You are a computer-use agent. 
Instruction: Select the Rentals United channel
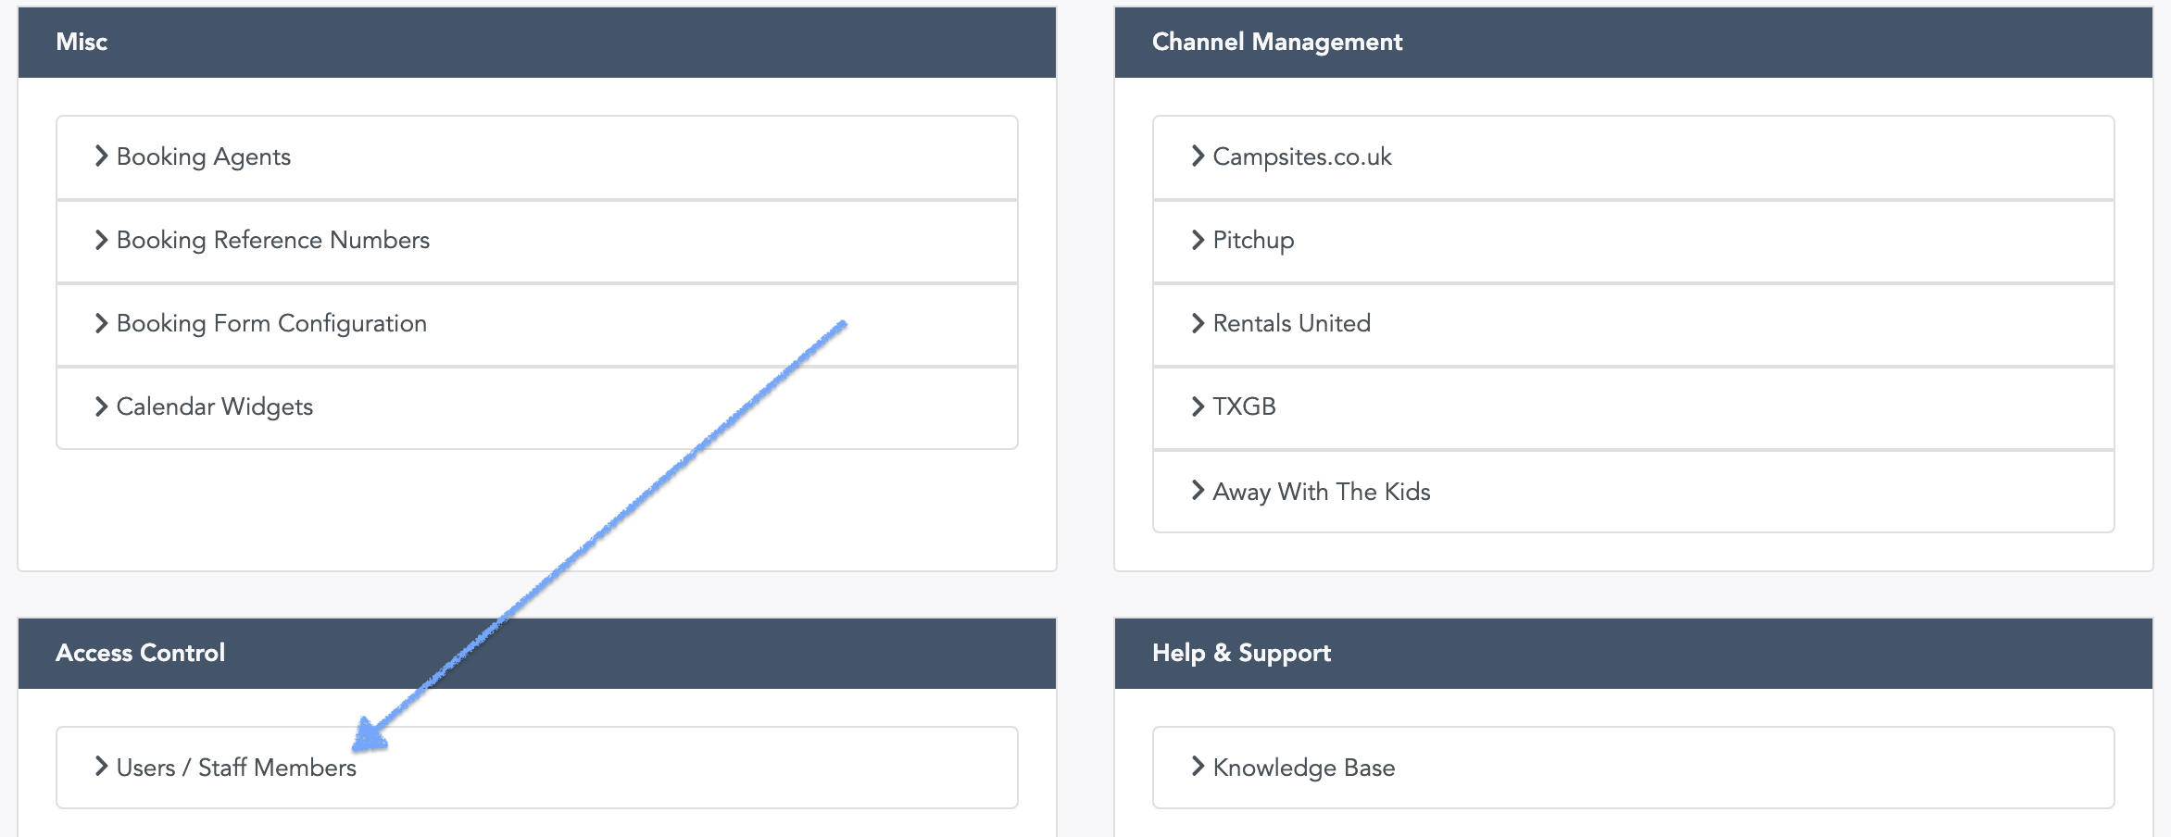coord(1634,324)
